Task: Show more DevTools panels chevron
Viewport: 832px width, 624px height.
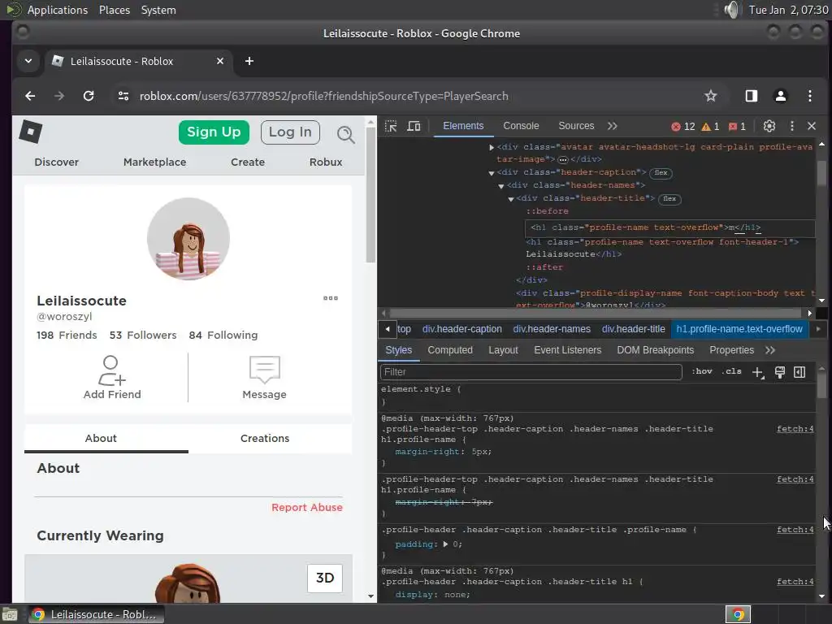Action: [x=613, y=126]
